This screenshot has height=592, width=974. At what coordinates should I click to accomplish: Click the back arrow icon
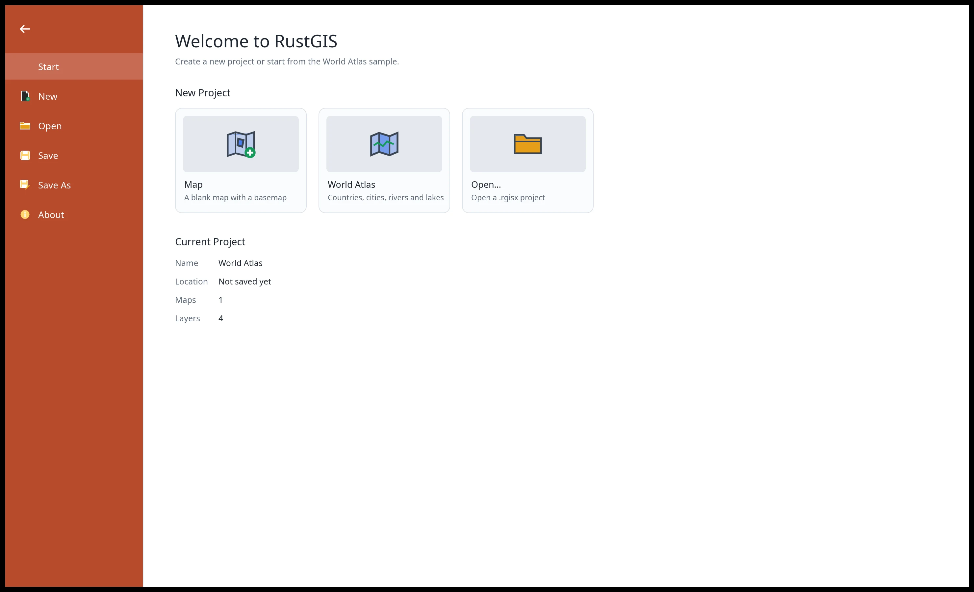point(25,29)
